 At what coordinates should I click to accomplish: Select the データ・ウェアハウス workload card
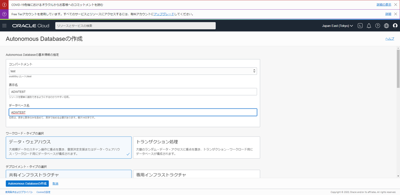(69, 147)
